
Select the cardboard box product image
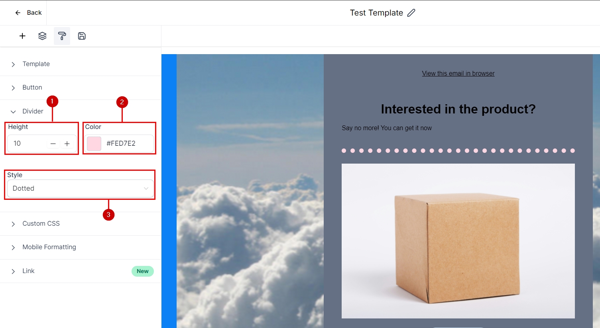pos(458,241)
